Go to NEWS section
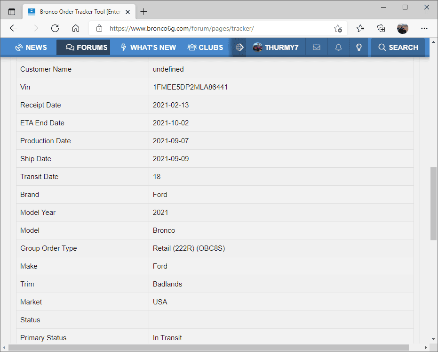438x352 pixels. point(31,47)
